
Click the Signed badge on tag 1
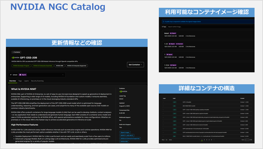point(169,54)
